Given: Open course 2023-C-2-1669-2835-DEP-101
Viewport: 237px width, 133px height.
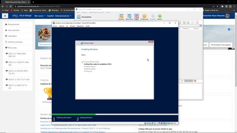Looking at the screenshot, I should [17, 55].
